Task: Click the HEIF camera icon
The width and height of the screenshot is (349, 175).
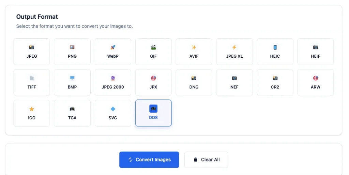Action: 316,47
